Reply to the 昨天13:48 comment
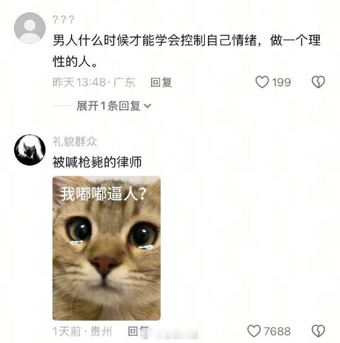The height and width of the screenshot is (343, 340). pos(161,83)
